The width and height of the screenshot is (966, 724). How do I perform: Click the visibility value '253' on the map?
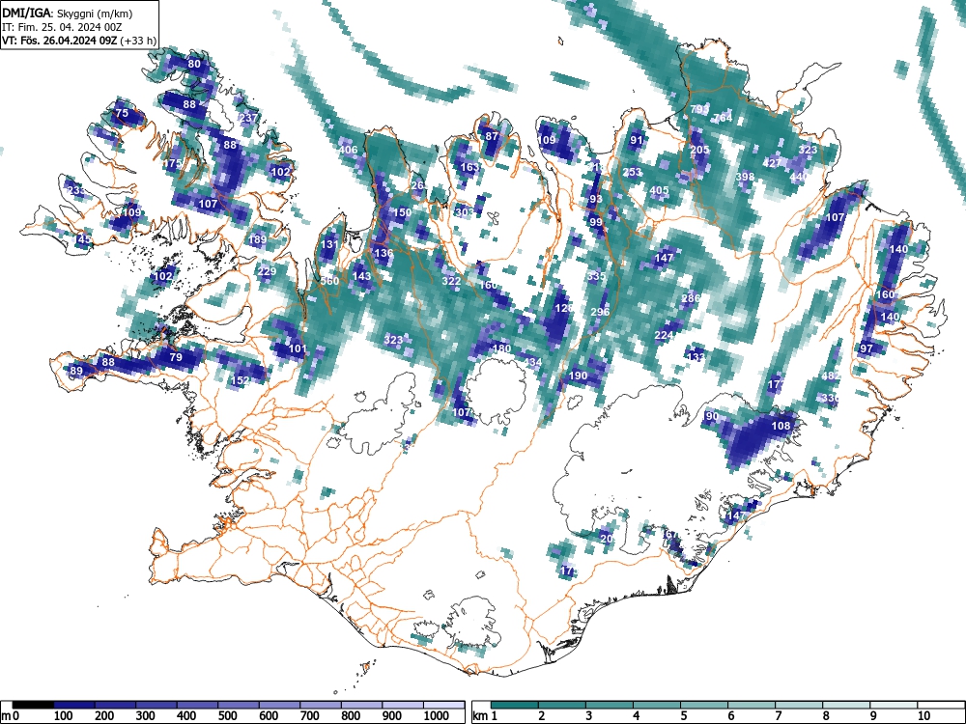[632, 172]
